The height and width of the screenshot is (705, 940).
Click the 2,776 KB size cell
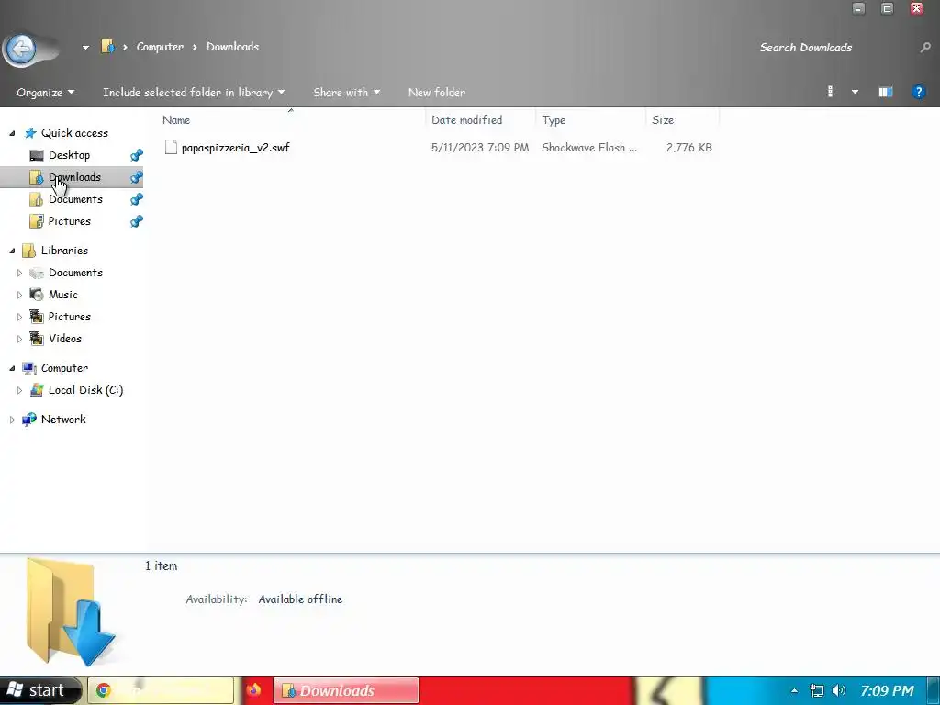click(x=689, y=148)
